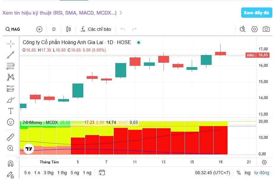The height and width of the screenshot is (186, 276).
Task: Select the 3 thg time range
Action: pos(48,173)
